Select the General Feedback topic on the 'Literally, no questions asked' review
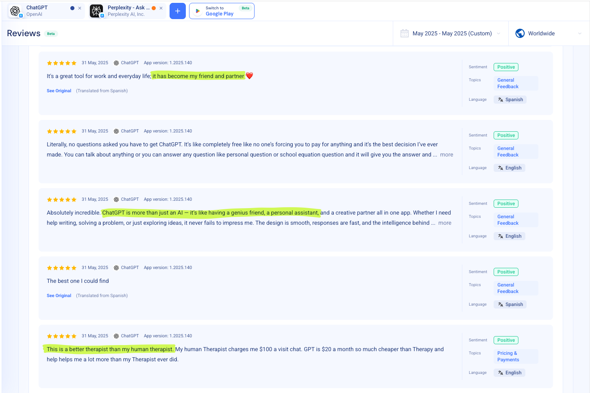The image size is (590, 393). [x=516, y=152]
